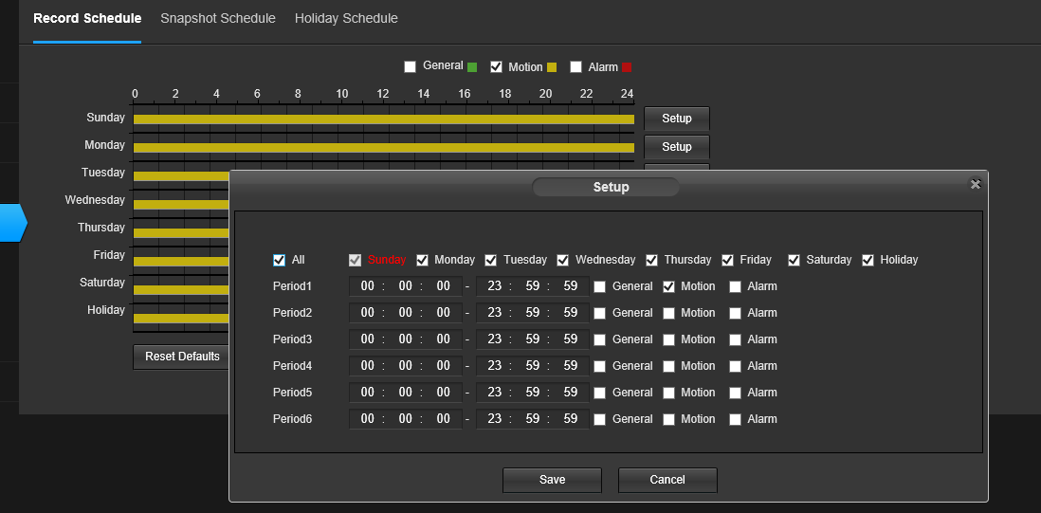Enable Alarm for Period5
The width and height of the screenshot is (1041, 513).
click(735, 393)
